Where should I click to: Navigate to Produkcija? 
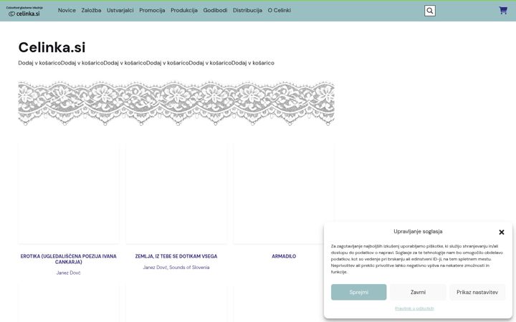tap(184, 10)
